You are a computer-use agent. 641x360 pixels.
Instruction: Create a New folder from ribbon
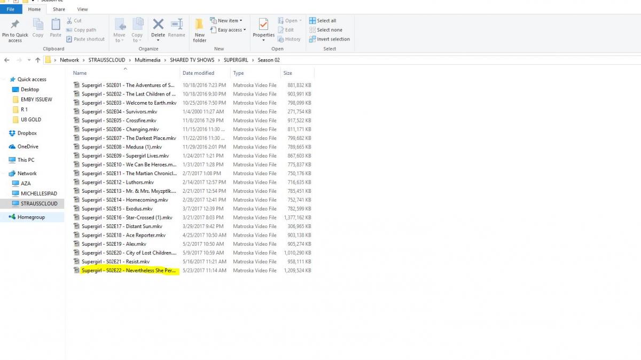coord(200,30)
